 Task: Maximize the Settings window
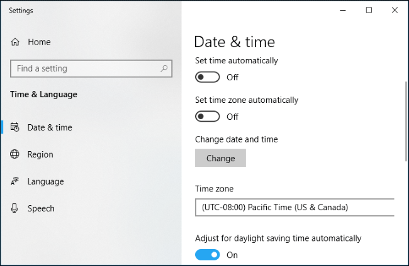[369, 11]
